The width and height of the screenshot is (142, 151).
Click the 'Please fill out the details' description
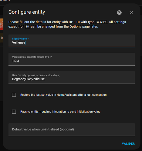pyautogui.click(x=67, y=24)
